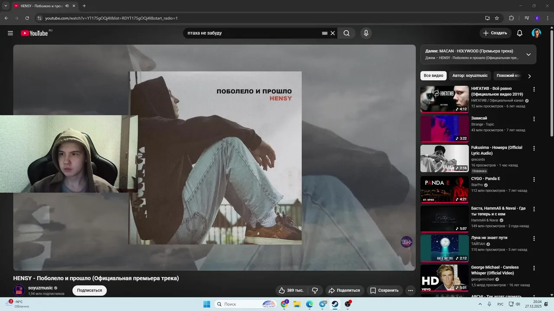This screenshot has height=311, width=554.
Task: Go back with browser back arrow
Action: coord(6,18)
